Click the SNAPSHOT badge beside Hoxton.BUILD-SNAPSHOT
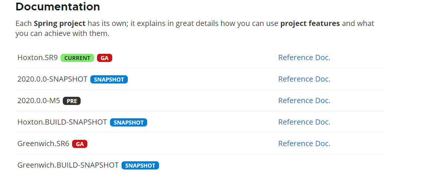Screen dimensions: 424x178 pos(129,123)
